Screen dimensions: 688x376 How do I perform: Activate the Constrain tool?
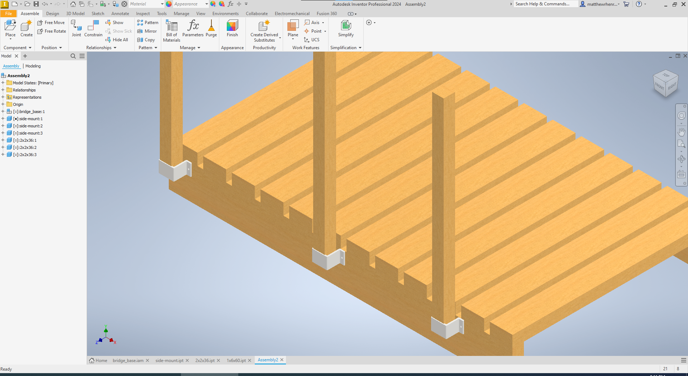93,29
